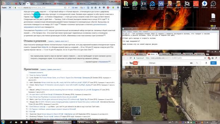Viewport: 220px width, 124px height.
Task: Click the blue sign-in button on YouTube
Action: tap(213, 63)
